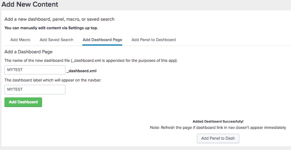This screenshot has width=291, height=150.
Task: Focus the dashboard file name input field
Action: tap(35, 70)
